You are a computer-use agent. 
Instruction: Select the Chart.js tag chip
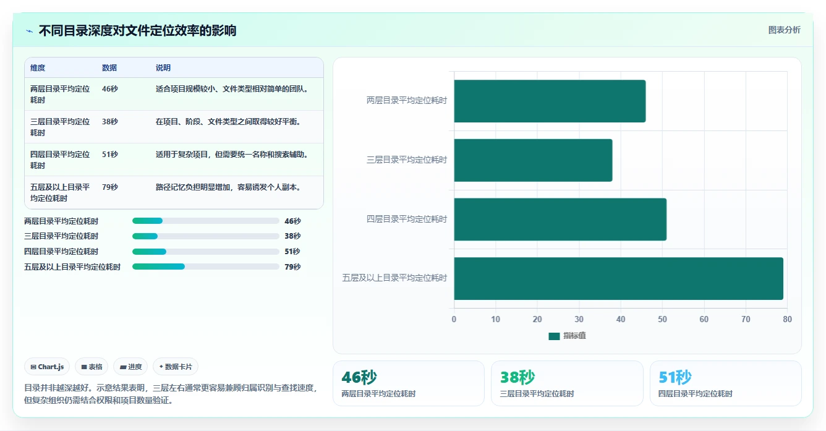(x=48, y=367)
